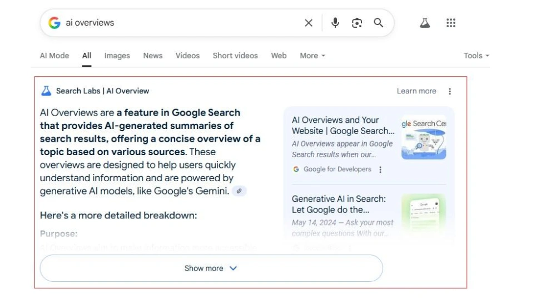Clear the search query with X icon

(309, 23)
